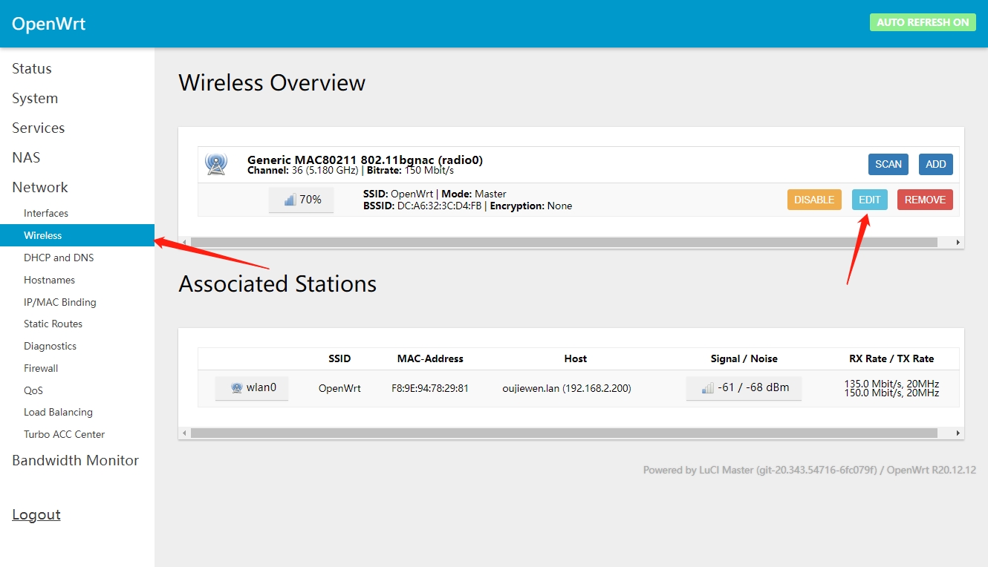Expand the NAS menu section
Image resolution: width=988 pixels, height=567 pixels.
pos(26,157)
